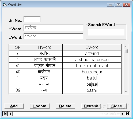Image resolution: width=133 pixels, height=119 pixels.
Task: Click the EWord column header
Action: point(92,47)
